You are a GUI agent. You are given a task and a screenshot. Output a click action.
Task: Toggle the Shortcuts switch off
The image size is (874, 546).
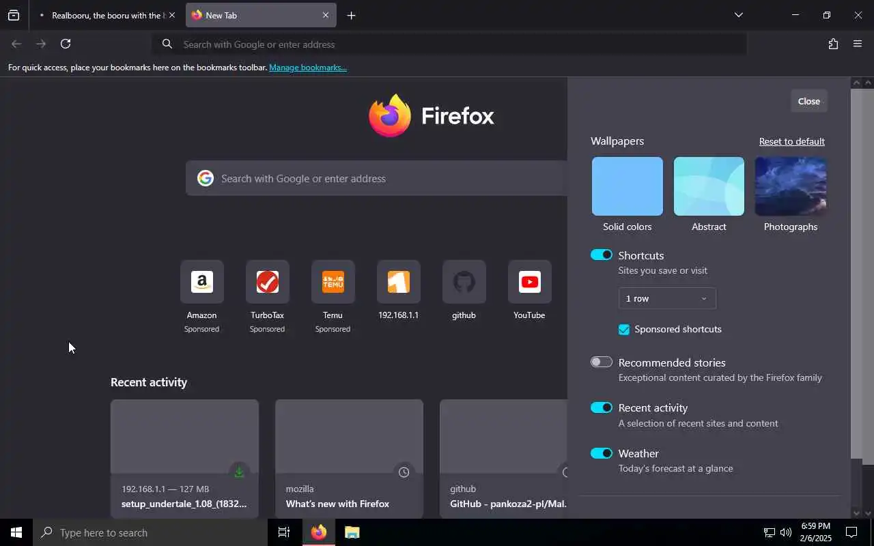(x=602, y=255)
